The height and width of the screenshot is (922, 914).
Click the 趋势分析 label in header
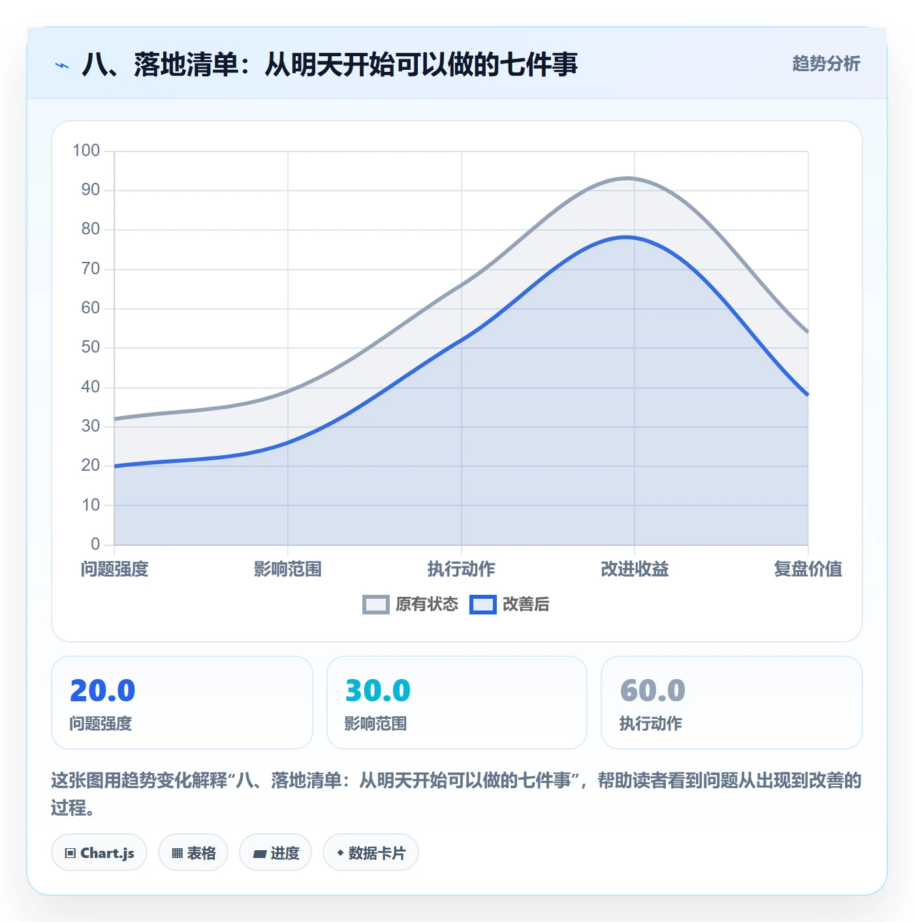(826, 63)
